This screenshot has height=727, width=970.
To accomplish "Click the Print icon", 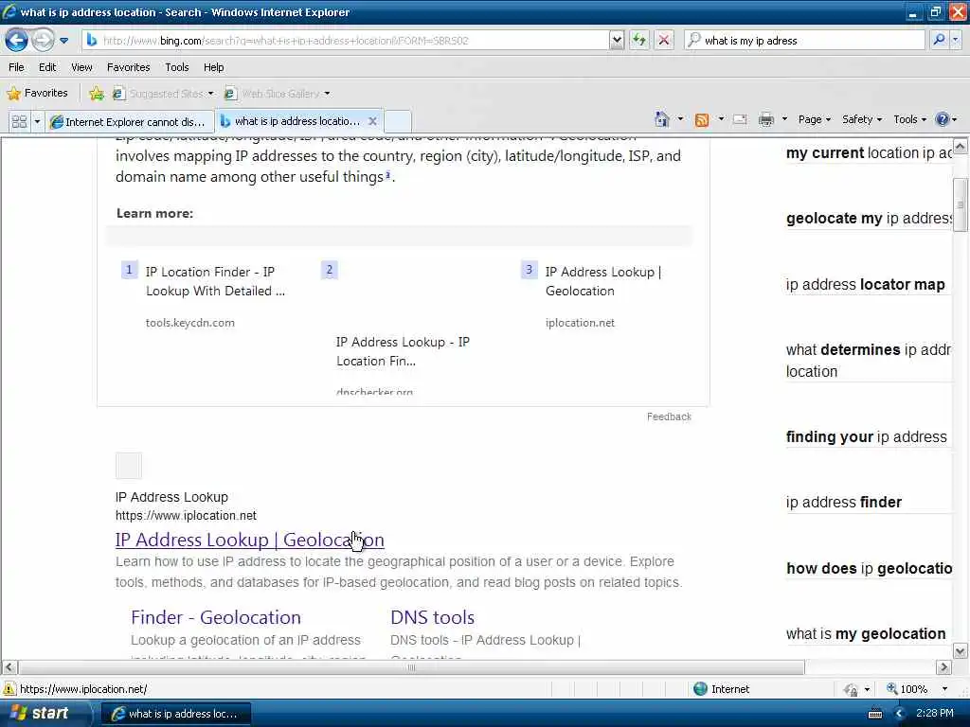I will tap(765, 119).
